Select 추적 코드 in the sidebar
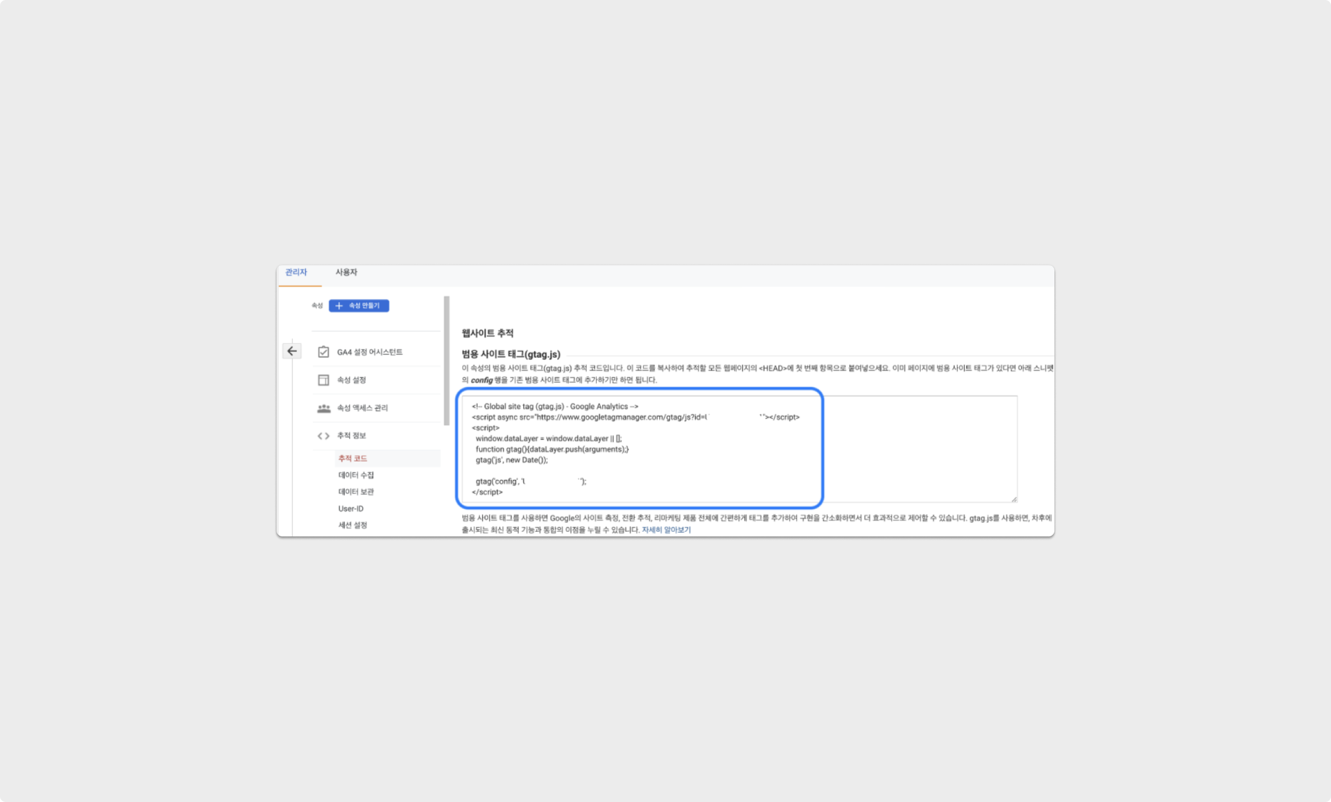Image resolution: width=1331 pixels, height=802 pixels. tap(353, 459)
